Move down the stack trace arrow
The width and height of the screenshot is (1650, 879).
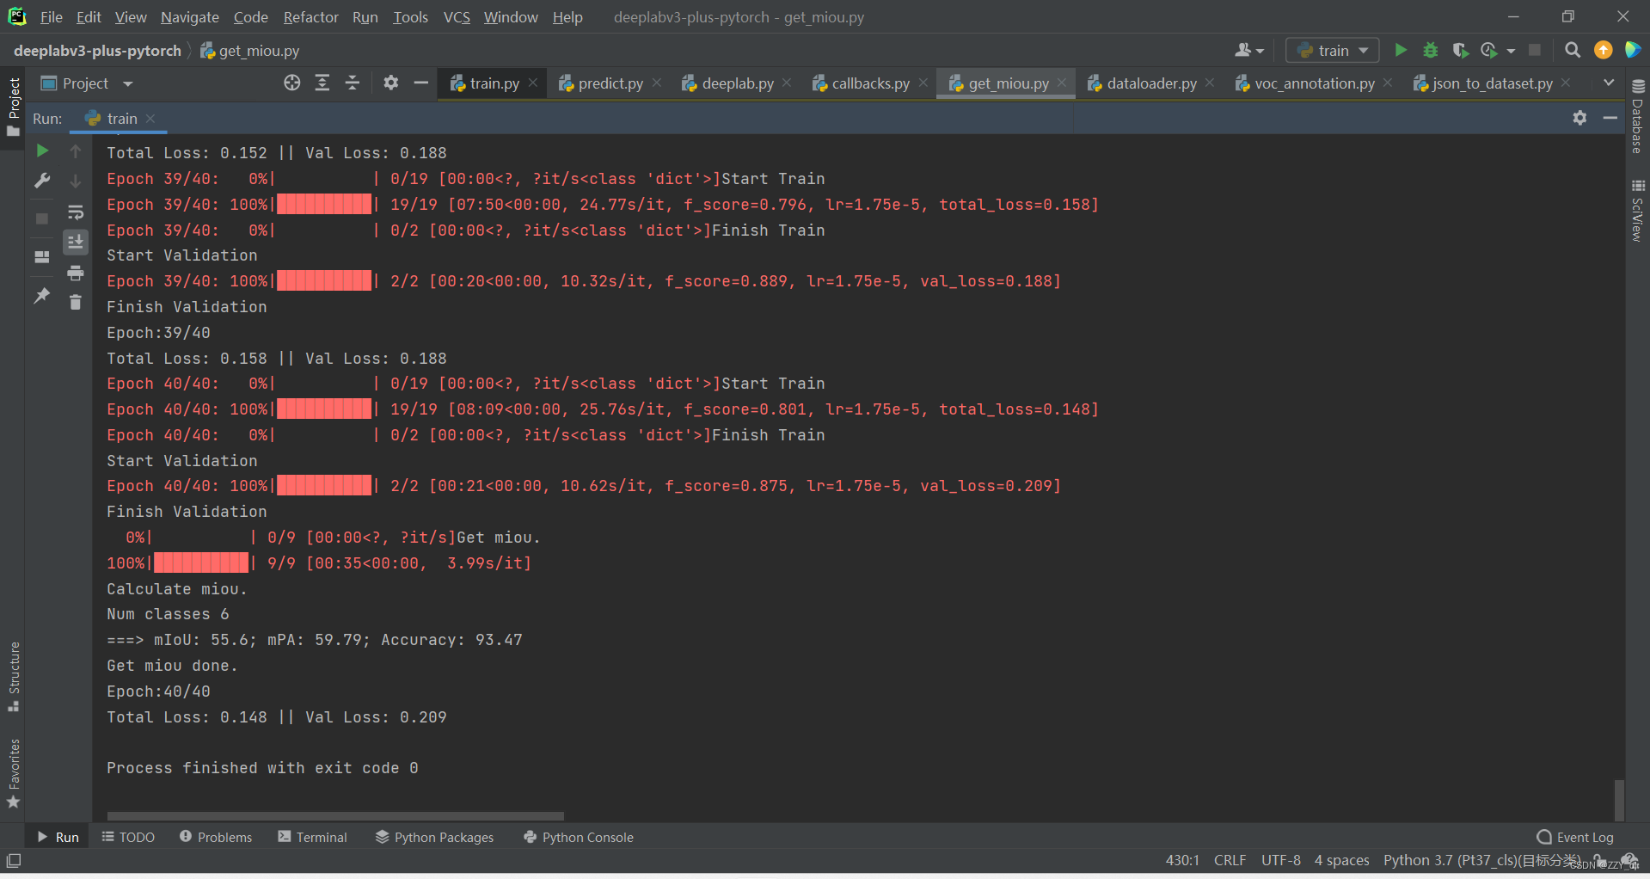point(76,181)
